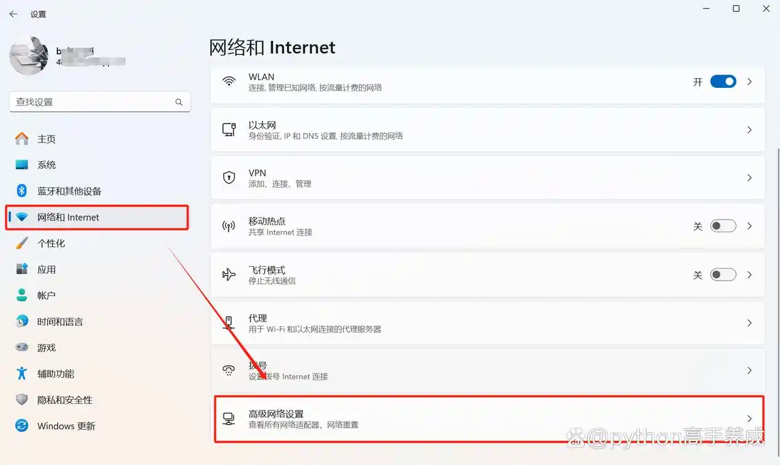Select the 代理 proxy icon
This screenshot has height=465, width=780.
(228, 323)
